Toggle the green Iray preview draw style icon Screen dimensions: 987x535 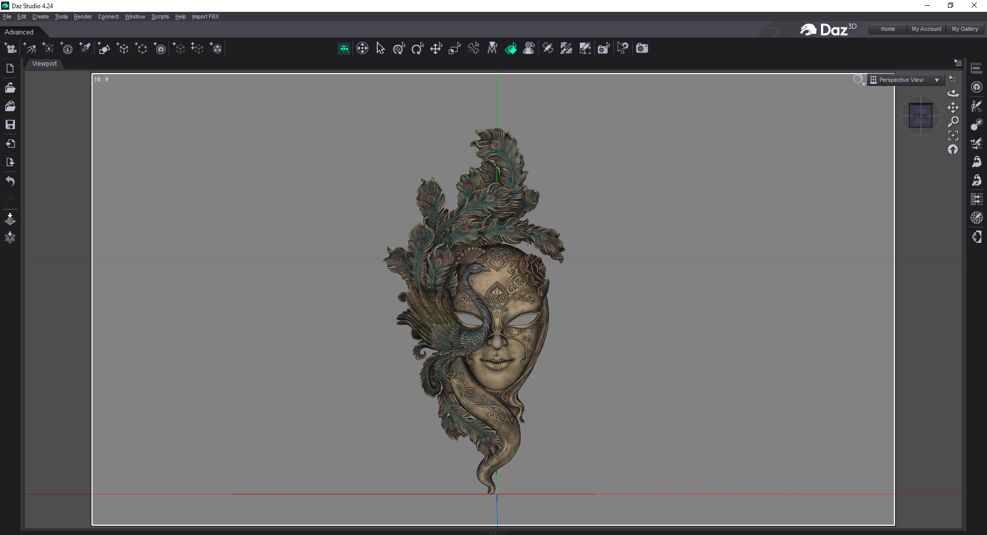(x=344, y=48)
